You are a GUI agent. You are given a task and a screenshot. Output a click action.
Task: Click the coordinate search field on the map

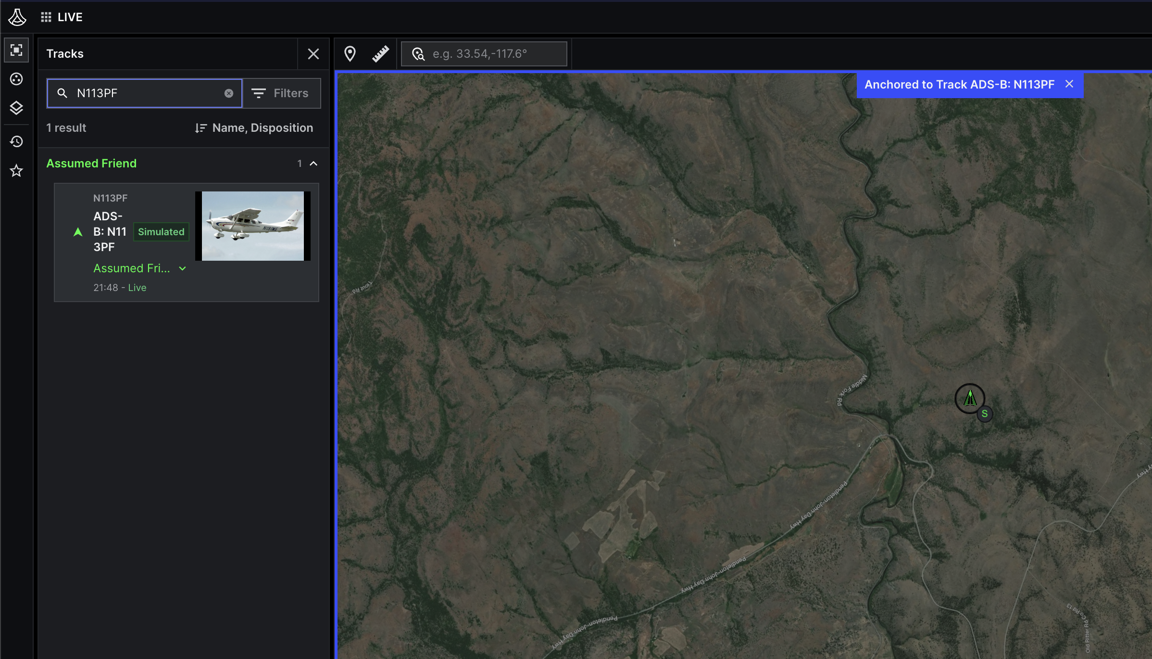[483, 53]
